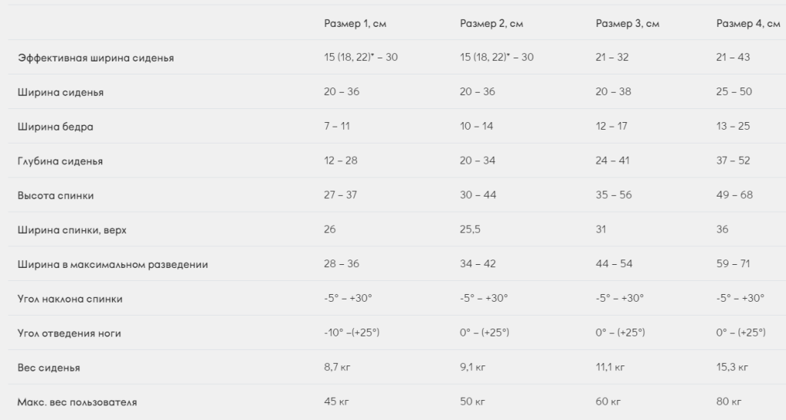Click the '25,5' backrest width cell

click(471, 230)
